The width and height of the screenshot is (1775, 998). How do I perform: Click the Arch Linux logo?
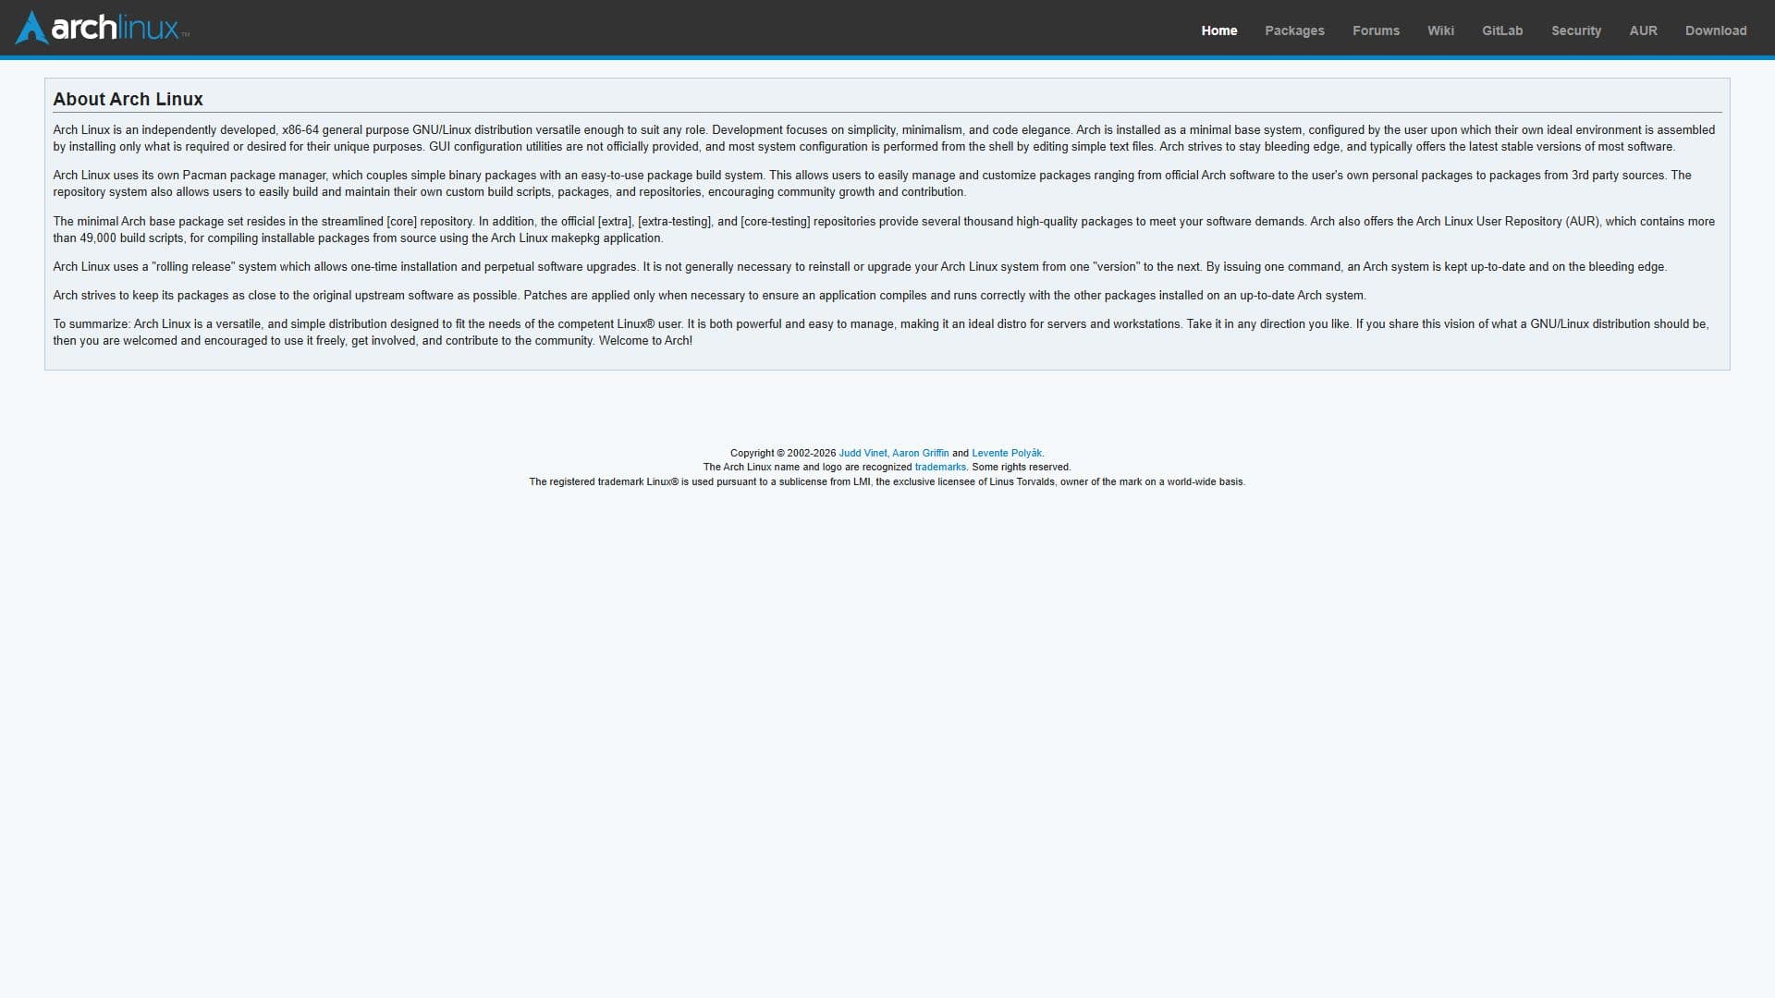(x=103, y=28)
